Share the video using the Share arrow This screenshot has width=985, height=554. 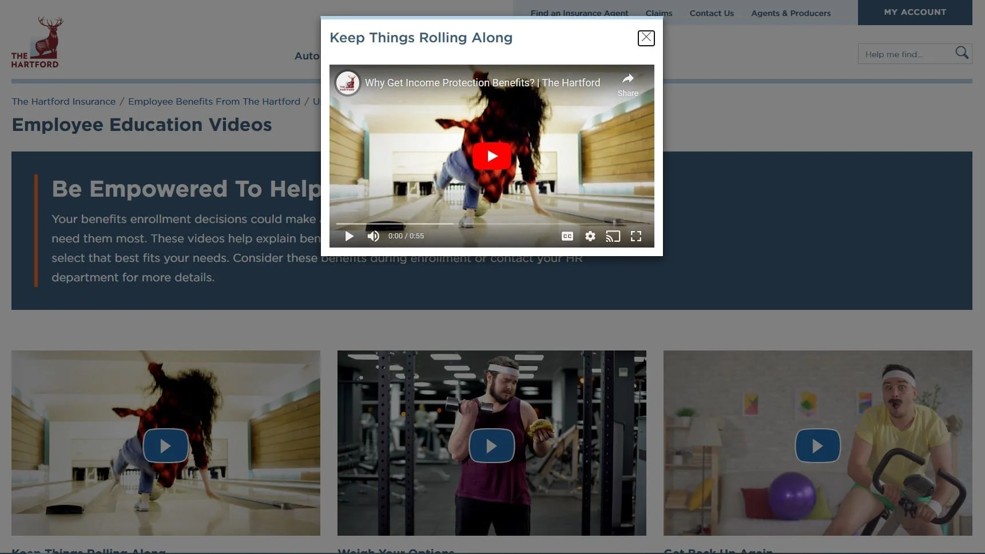[628, 85]
